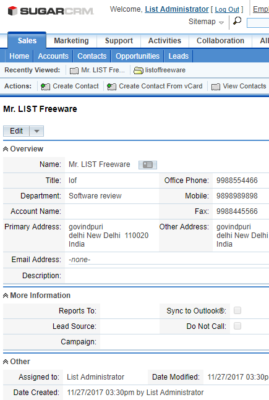Open the Create Contact action link
Image resolution: width=269 pixels, height=400 pixels.
coord(75,86)
